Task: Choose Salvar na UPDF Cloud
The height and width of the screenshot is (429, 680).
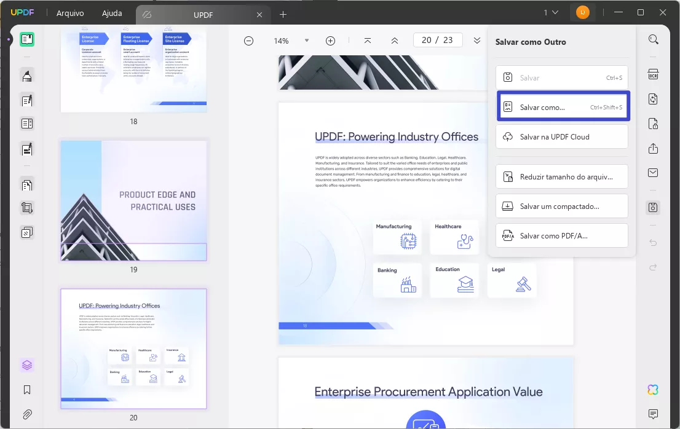Action: 562,136
